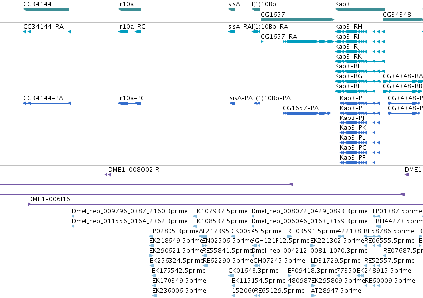Click the Kap3-RH transcript label
This screenshot has height=298, width=423.
[348, 27]
